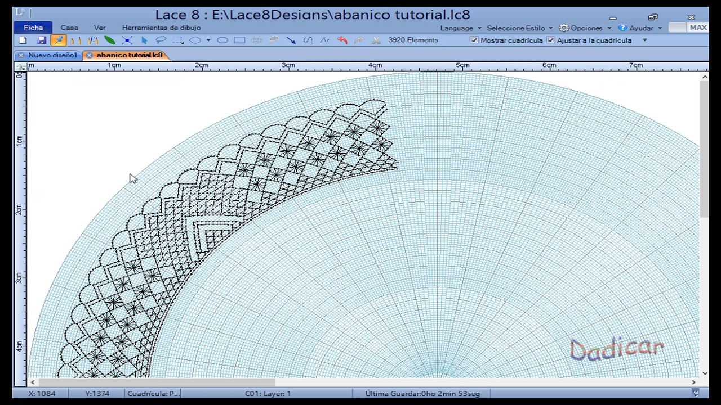The height and width of the screenshot is (405, 721).
Task: Click the Ayudar question mark icon
Action: point(622,28)
